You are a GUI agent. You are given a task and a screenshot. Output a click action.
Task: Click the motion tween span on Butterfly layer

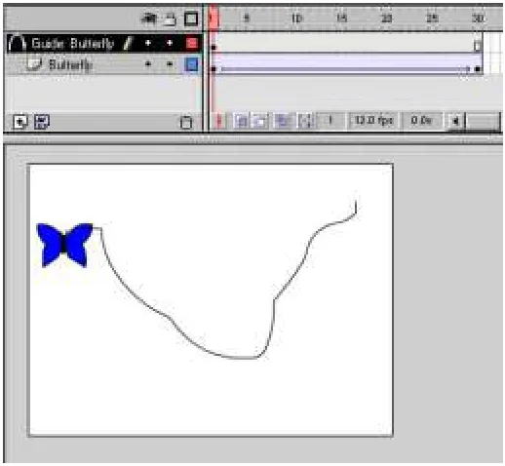tap(345, 64)
